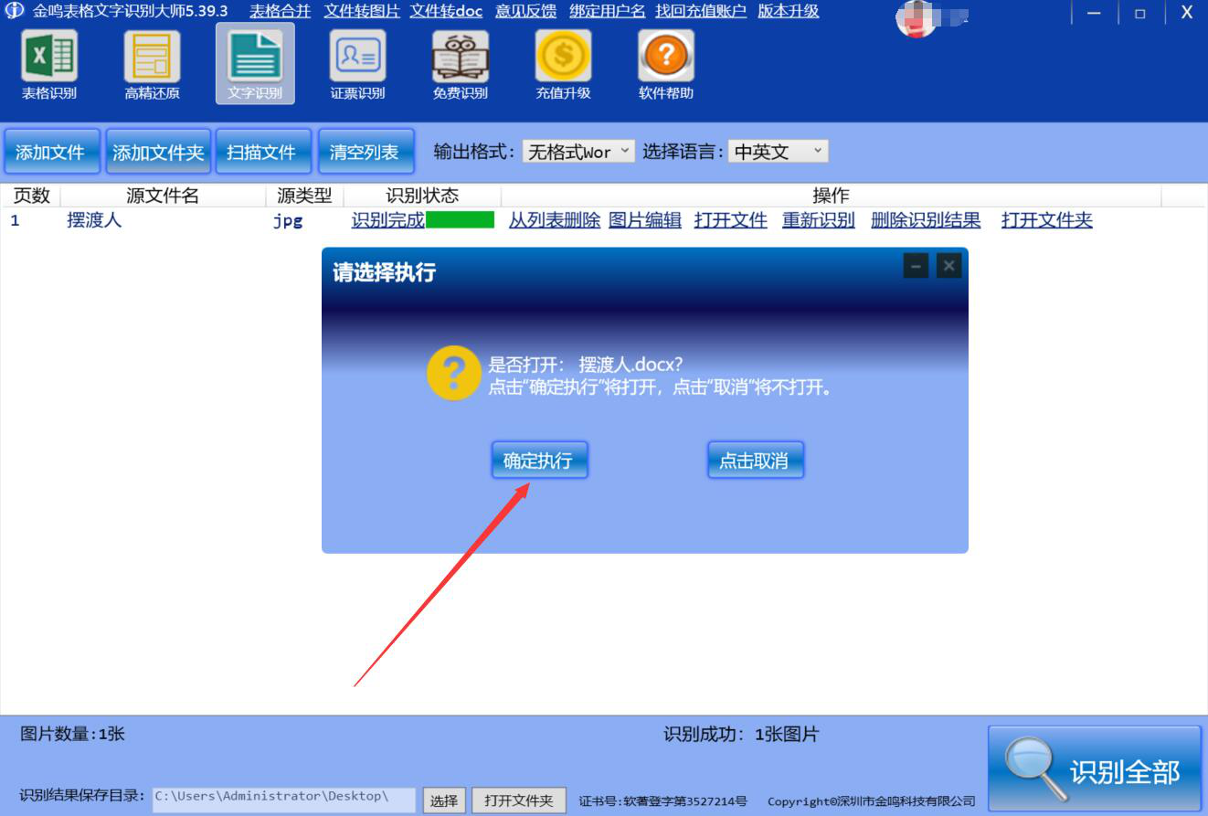The width and height of the screenshot is (1208, 816).
Task: Open the 充值升级 recharge upgrade panel
Action: click(x=563, y=64)
